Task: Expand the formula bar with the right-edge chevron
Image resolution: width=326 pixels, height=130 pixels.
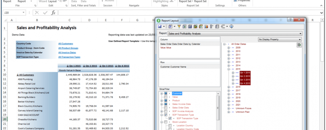Action: coord(322,12)
